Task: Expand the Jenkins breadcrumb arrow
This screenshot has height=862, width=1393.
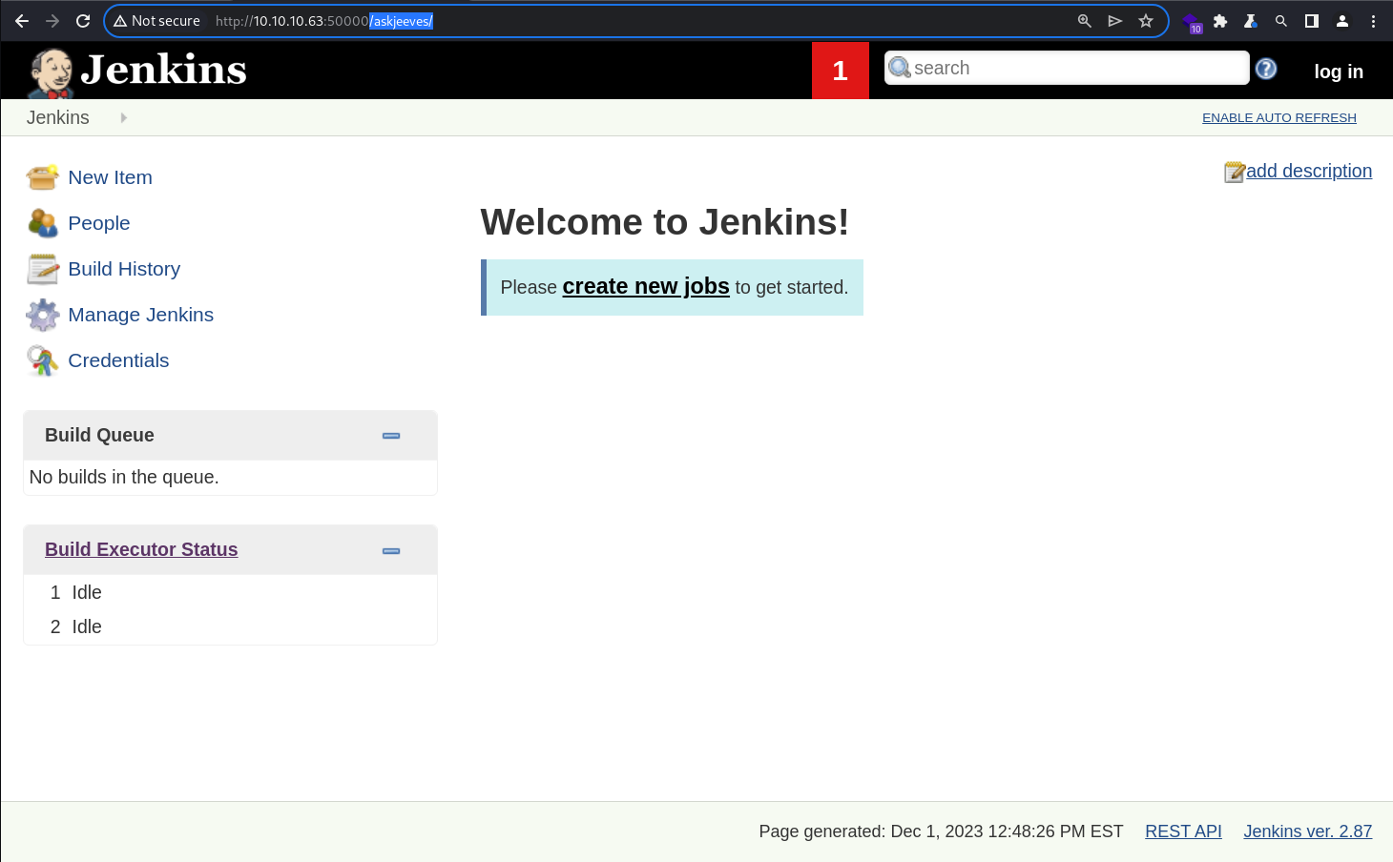Action: click(124, 117)
